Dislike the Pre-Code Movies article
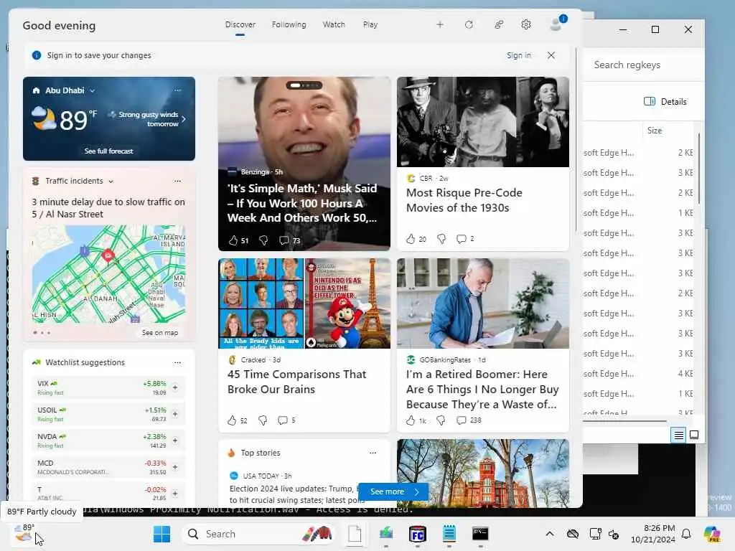735x551 pixels. [441, 239]
